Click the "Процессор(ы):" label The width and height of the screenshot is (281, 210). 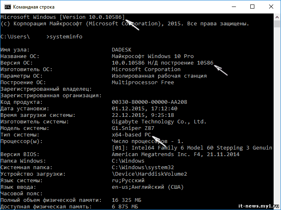point(21,141)
